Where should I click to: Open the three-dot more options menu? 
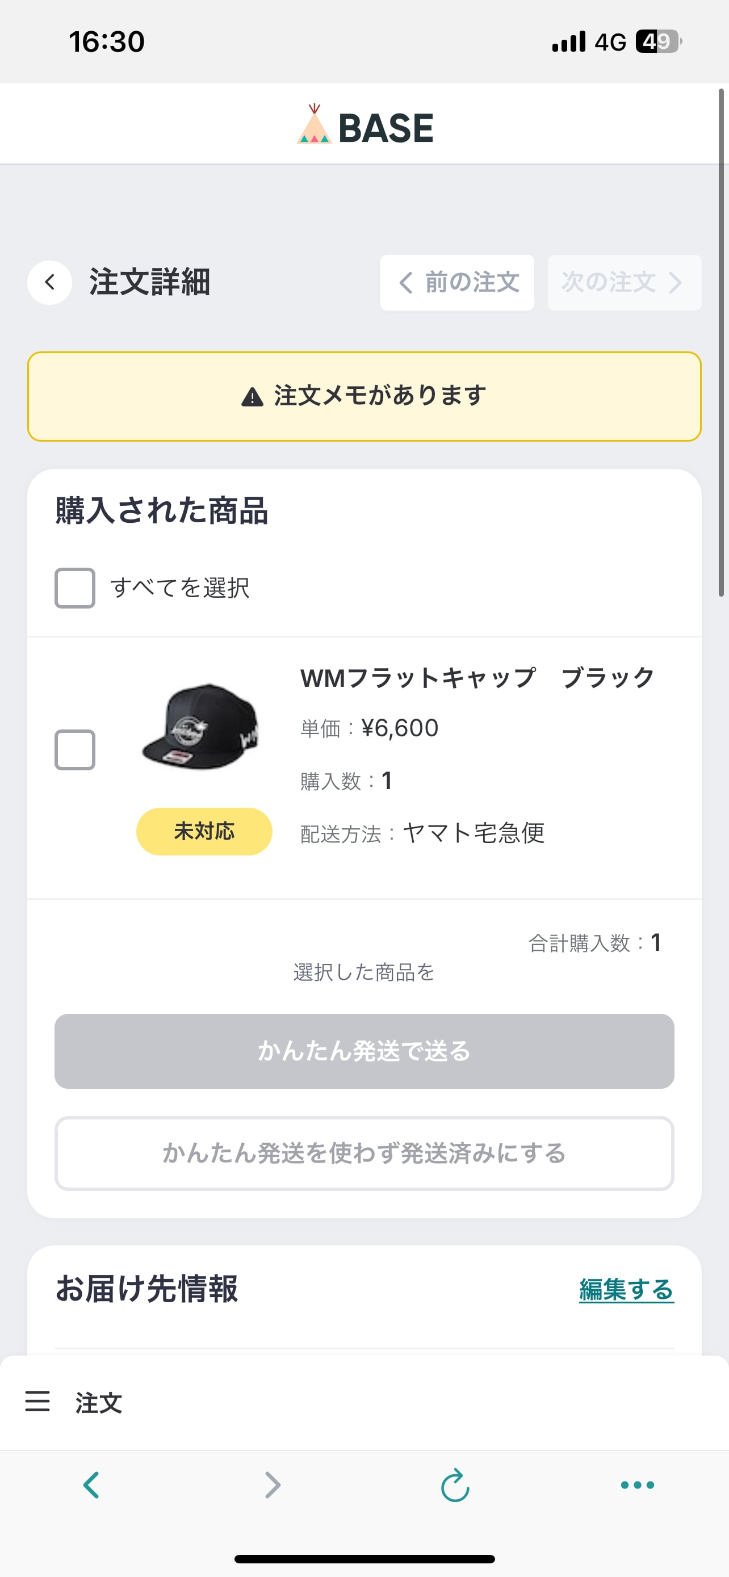pos(637,1484)
